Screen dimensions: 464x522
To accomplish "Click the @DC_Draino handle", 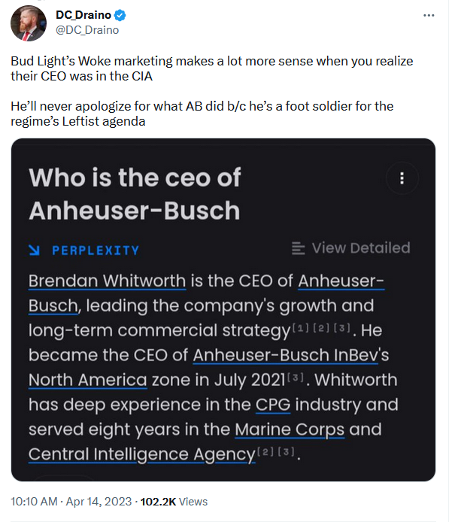I will 87,30.
